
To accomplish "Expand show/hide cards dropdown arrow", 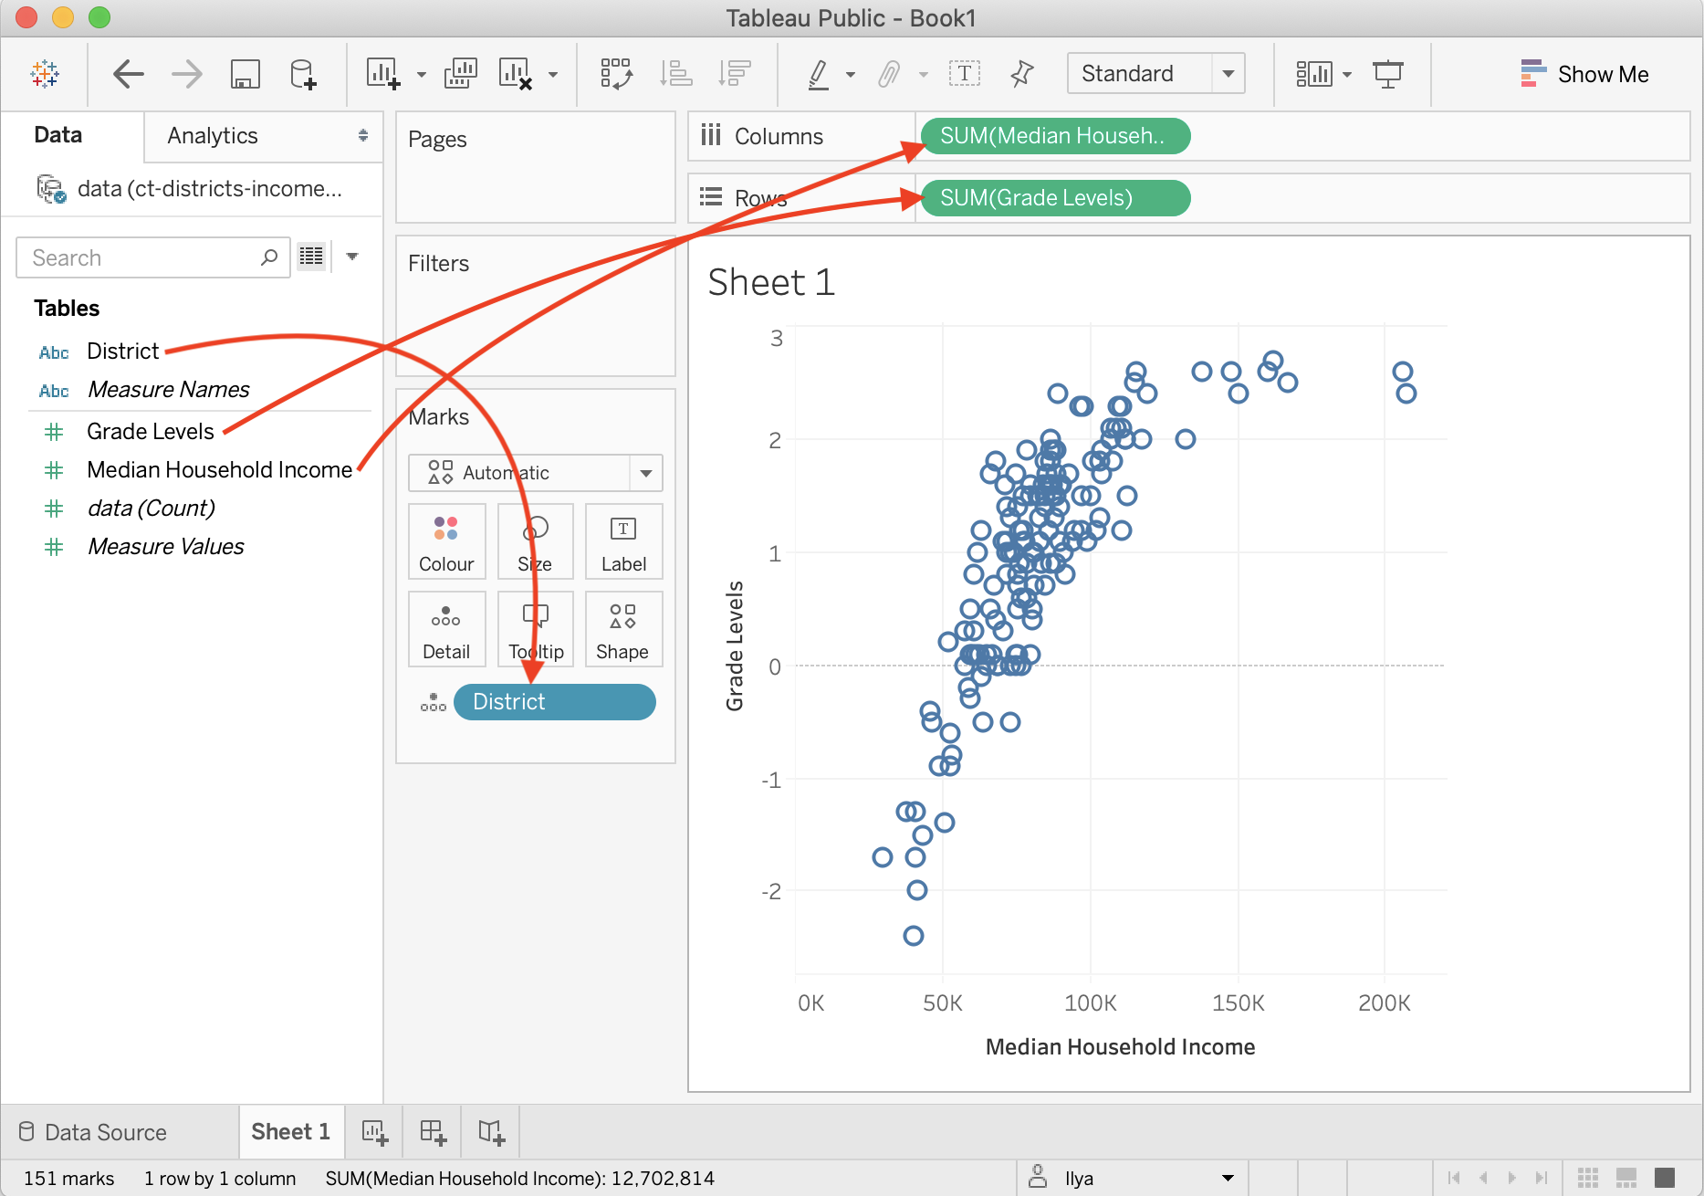I will [1347, 75].
